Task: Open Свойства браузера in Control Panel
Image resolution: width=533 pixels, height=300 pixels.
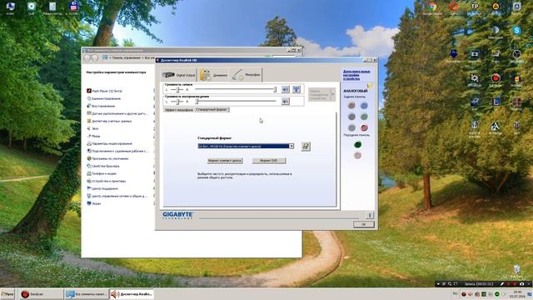Action: [x=103, y=166]
